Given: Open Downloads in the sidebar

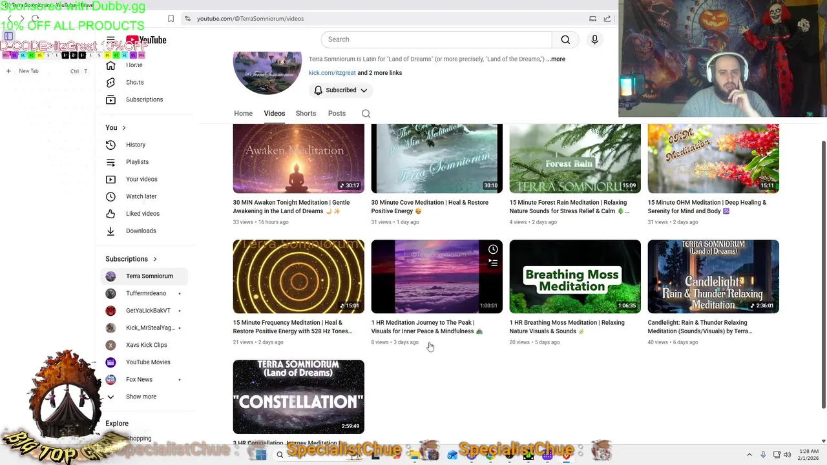Looking at the screenshot, I should click(140, 231).
